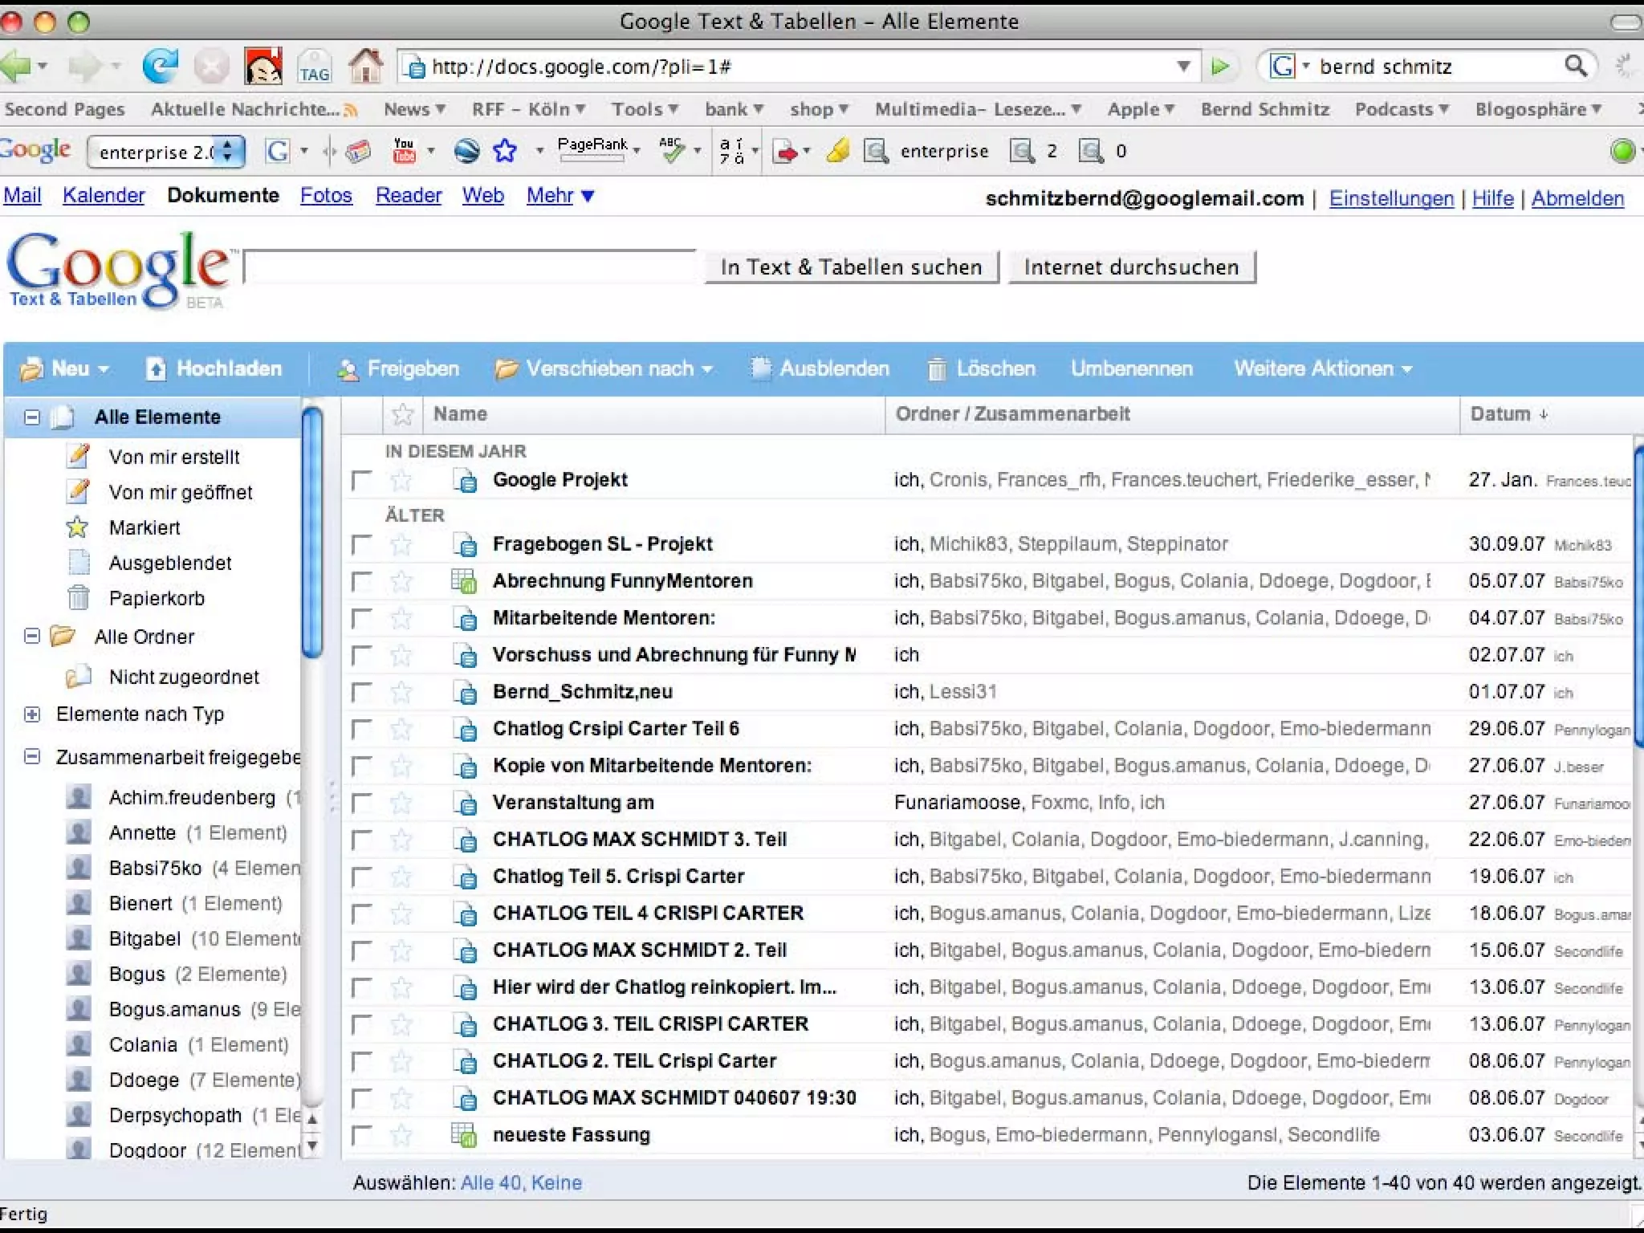Viewport: 1644px width, 1233px height.
Task: Click the spreadsheet icon of Abrechnung FunnyMentoren
Action: [464, 580]
